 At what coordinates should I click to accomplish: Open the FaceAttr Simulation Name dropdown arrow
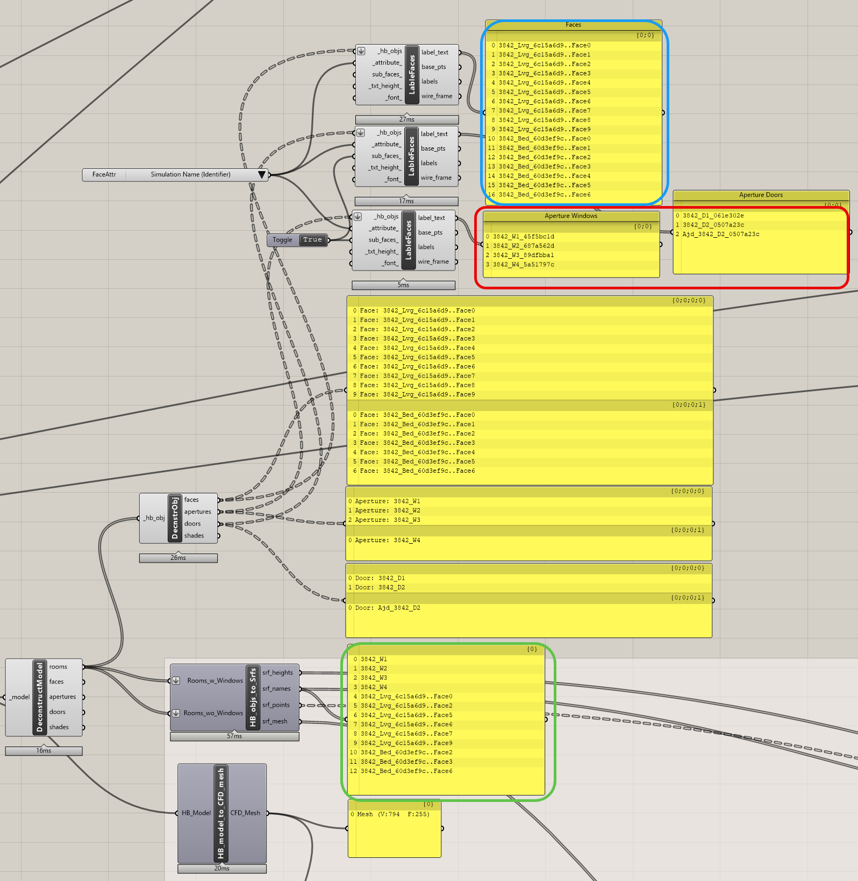[x=262, y=175]
